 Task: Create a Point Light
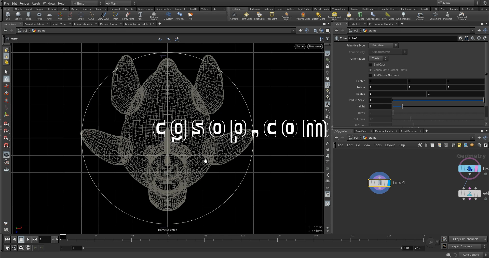point(246,16)
